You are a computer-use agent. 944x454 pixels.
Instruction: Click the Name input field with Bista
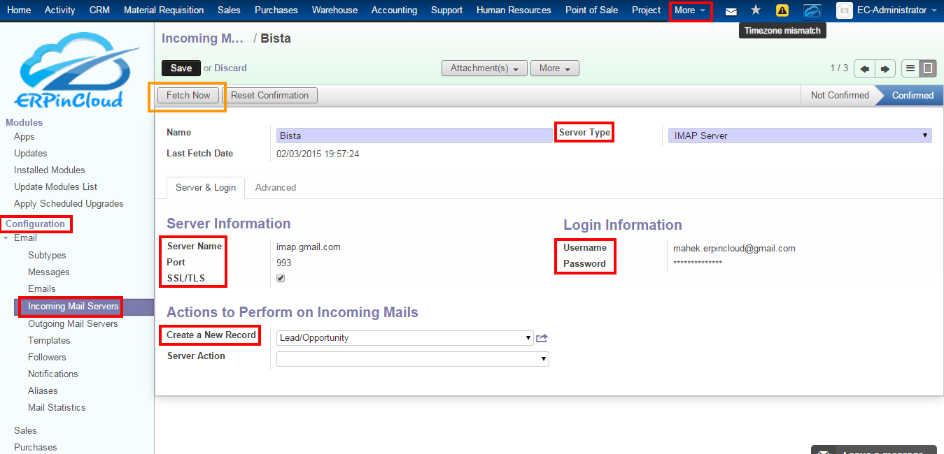(414, 136)
